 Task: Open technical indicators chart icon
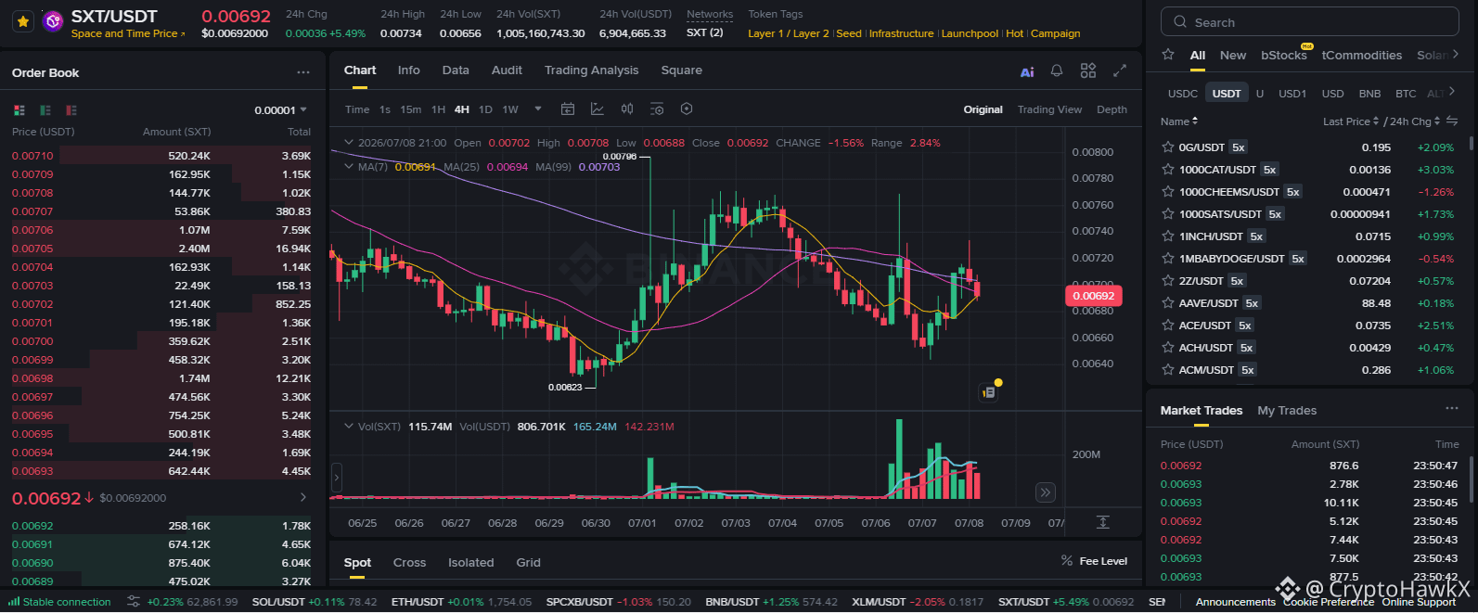(x=598, y=109)
